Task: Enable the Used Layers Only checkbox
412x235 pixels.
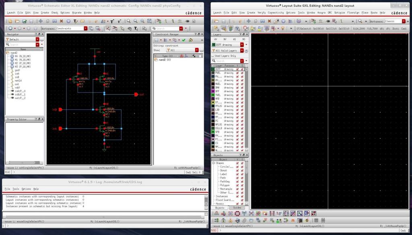Action: (213, 56)
